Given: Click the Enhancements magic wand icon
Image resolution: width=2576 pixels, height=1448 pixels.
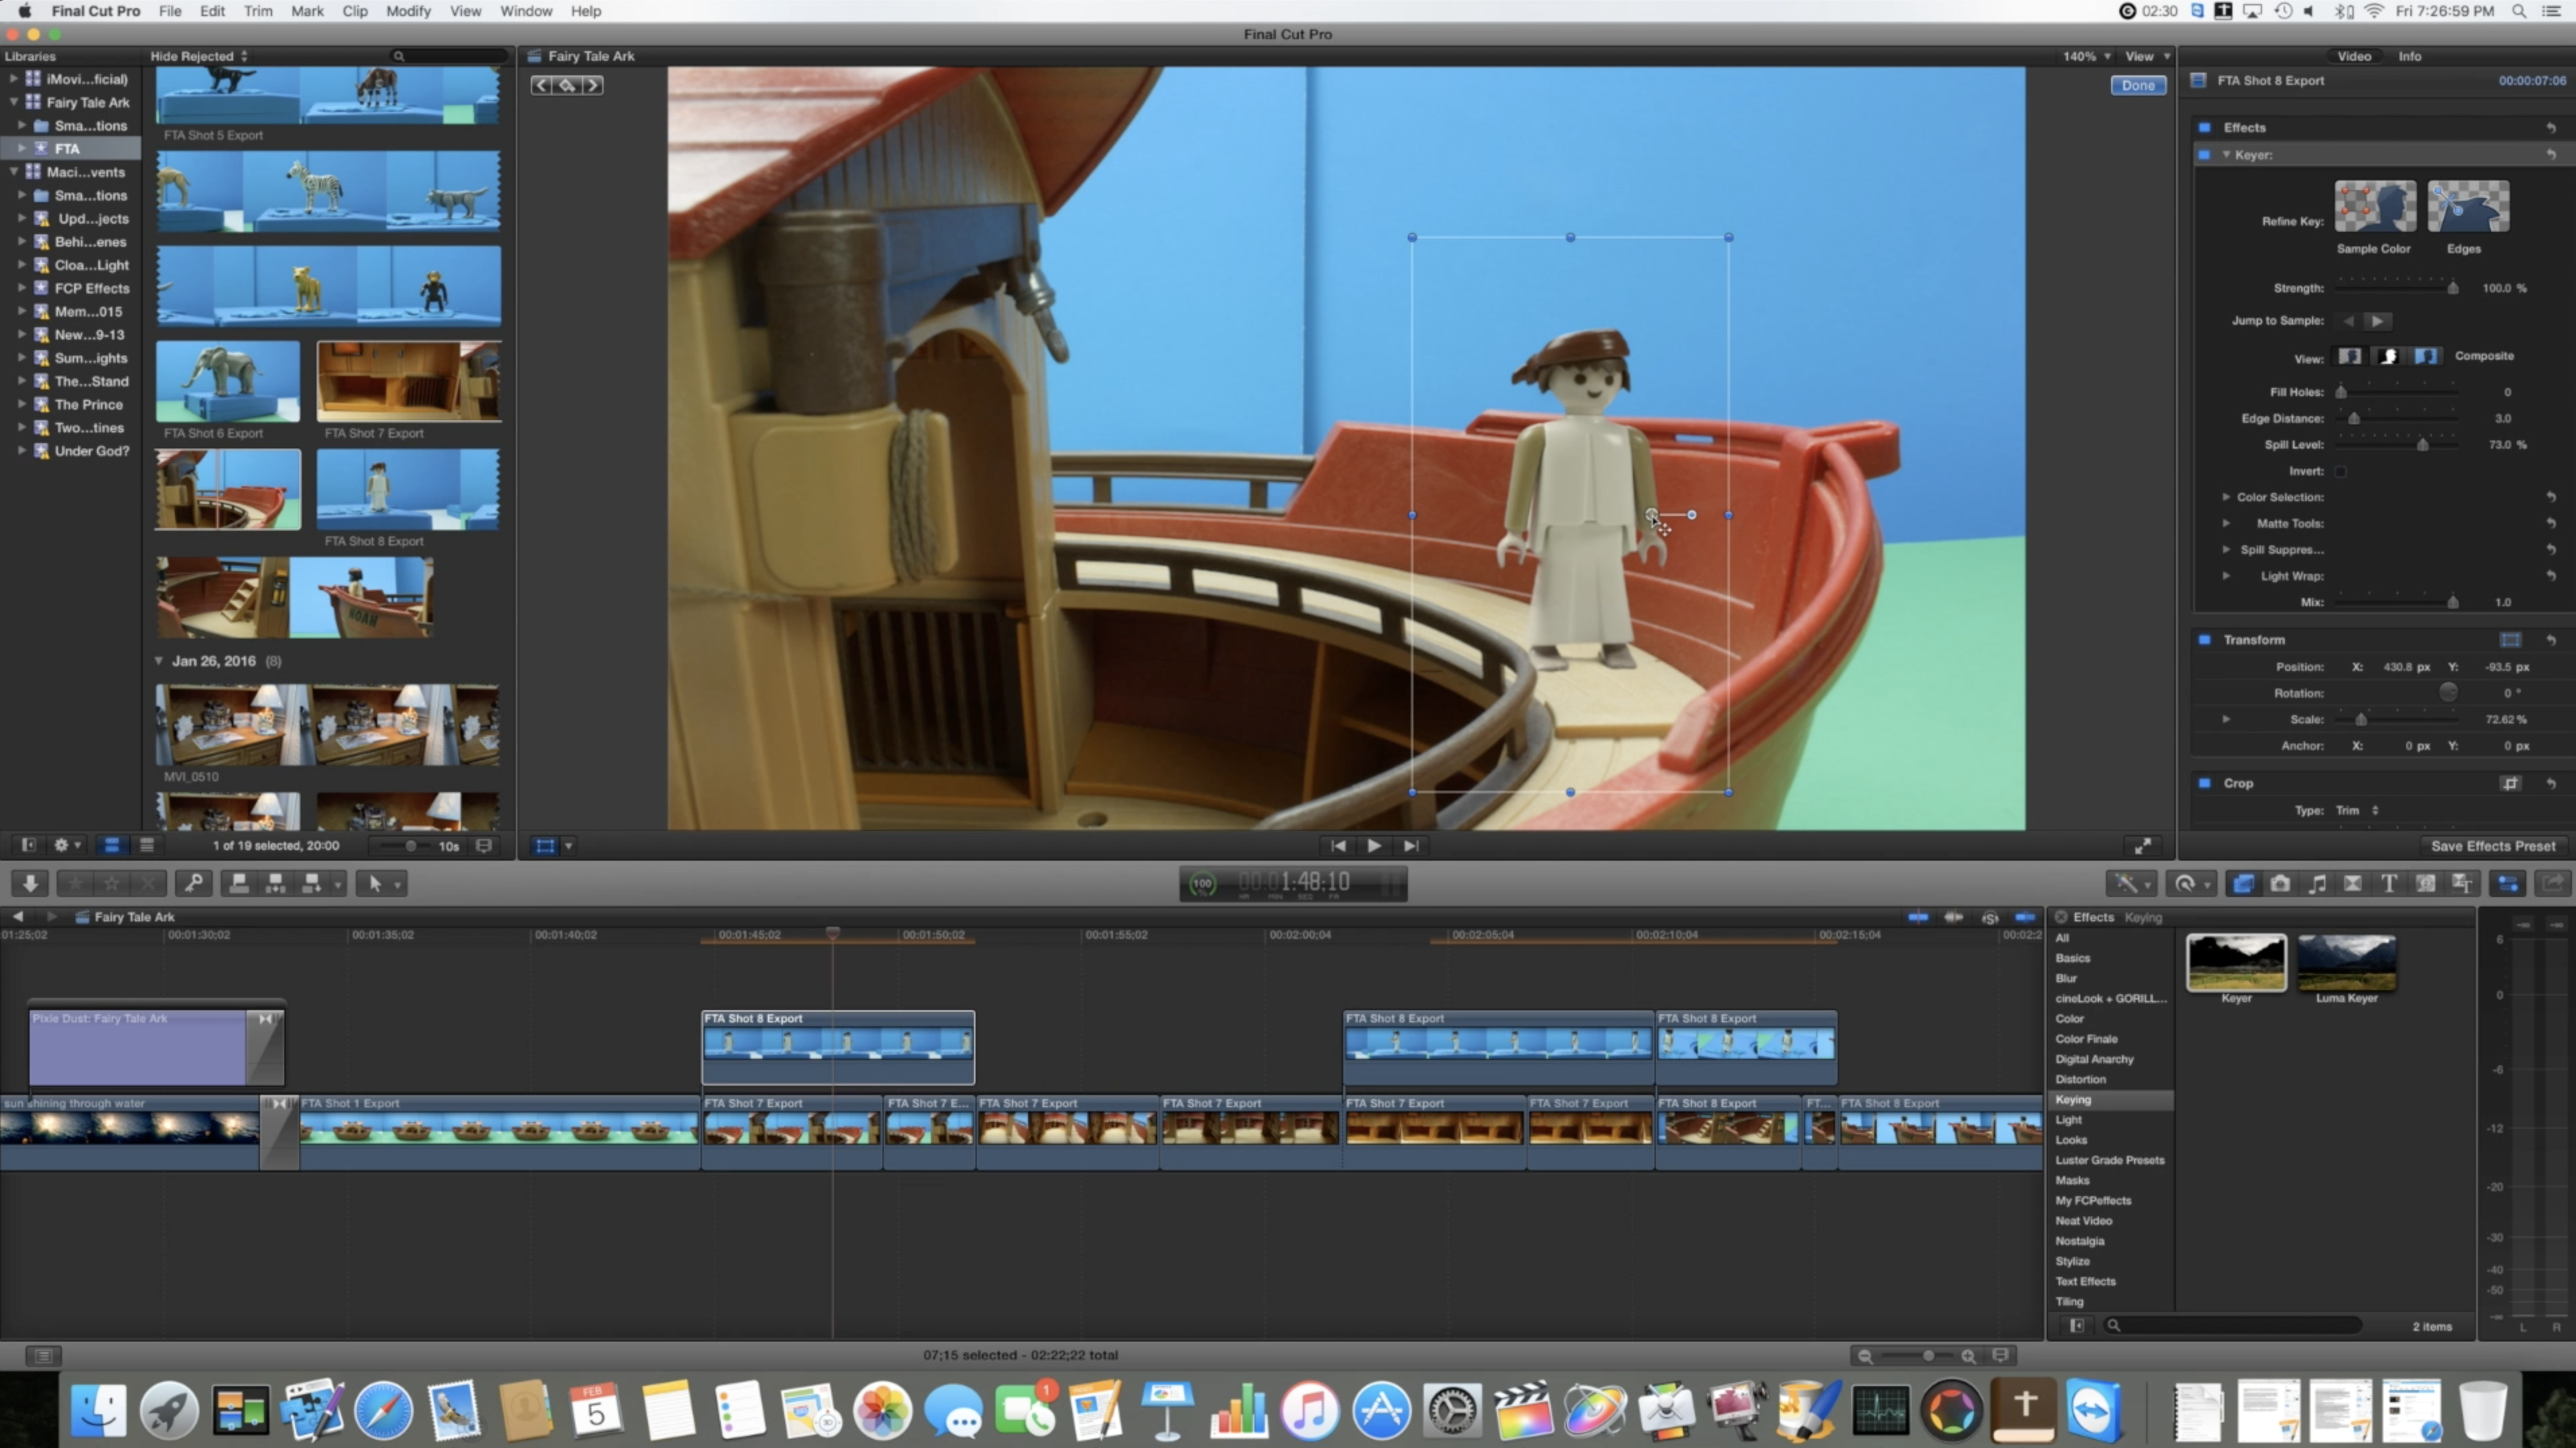Looking at the screenshot, I should pyautogui.click(x=2128, y=883).
